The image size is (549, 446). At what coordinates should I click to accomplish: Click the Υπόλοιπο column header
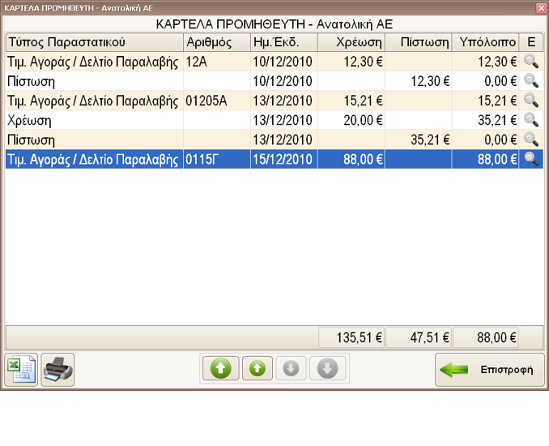485,42
